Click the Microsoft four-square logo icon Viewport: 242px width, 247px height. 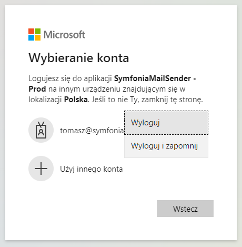pos(34,34)
